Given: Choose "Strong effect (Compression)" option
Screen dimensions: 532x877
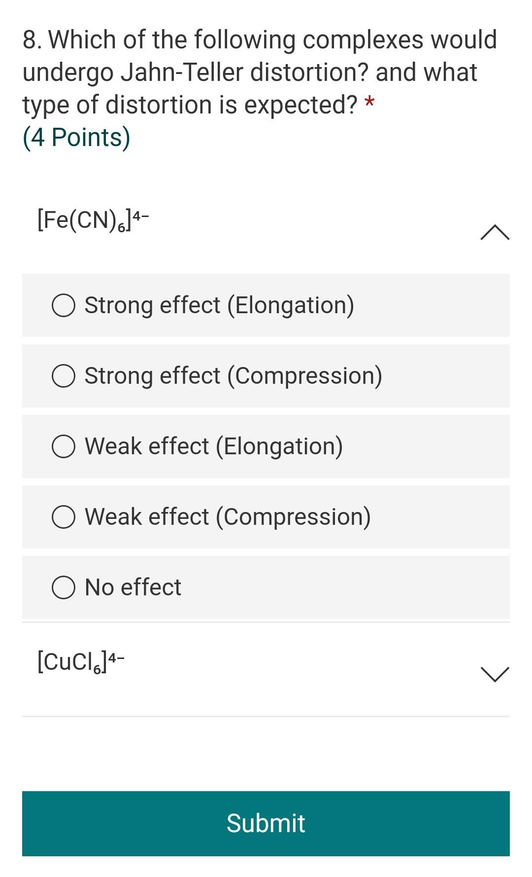Looking at the screenshot, I should click(63, 376).
